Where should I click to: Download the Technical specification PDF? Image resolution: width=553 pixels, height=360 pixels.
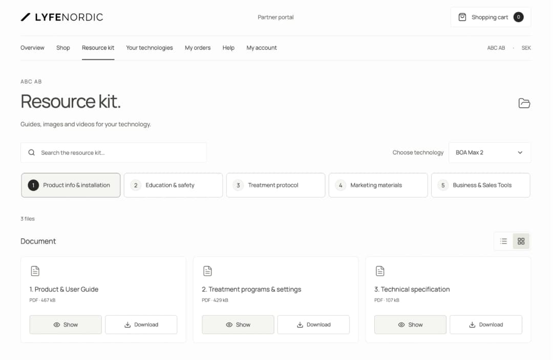pos(486,324)
